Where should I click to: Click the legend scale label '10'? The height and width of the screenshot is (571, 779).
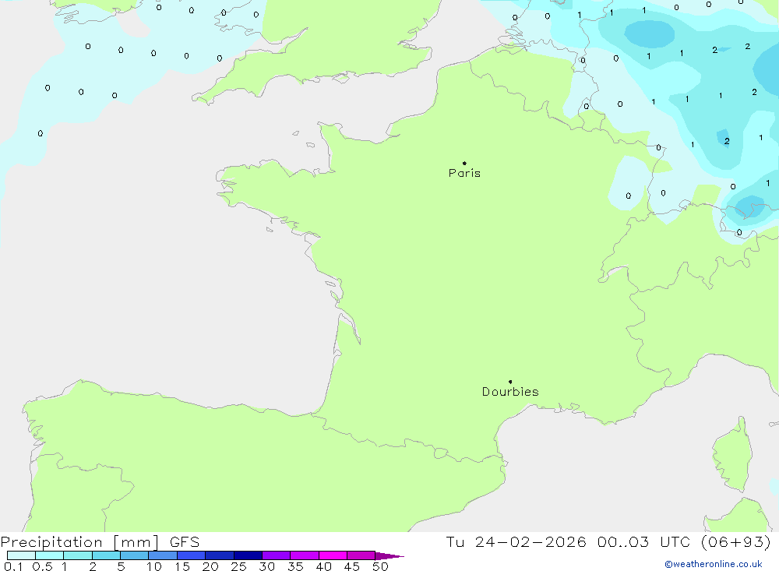(153, 566)
